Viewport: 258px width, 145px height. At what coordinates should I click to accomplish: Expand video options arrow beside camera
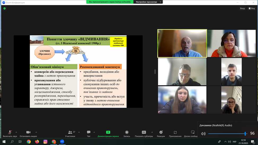tap(36, 132)
